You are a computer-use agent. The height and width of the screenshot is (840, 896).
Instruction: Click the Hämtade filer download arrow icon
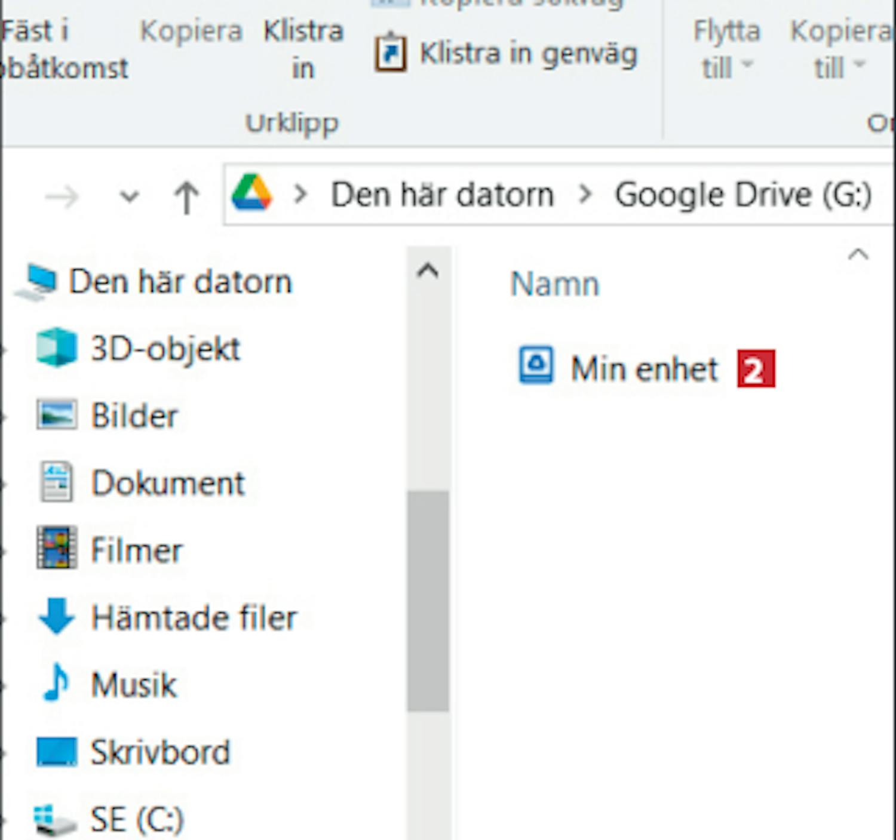pos(56,616)
